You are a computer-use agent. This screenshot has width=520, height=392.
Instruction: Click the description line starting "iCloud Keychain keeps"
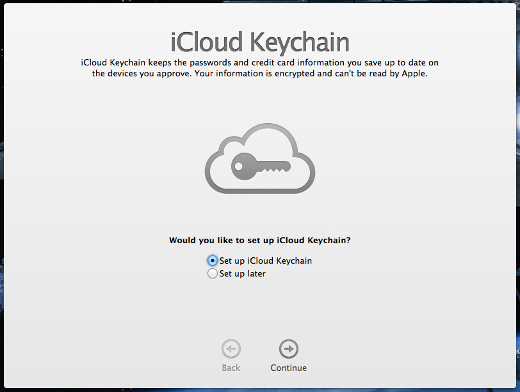260,63
